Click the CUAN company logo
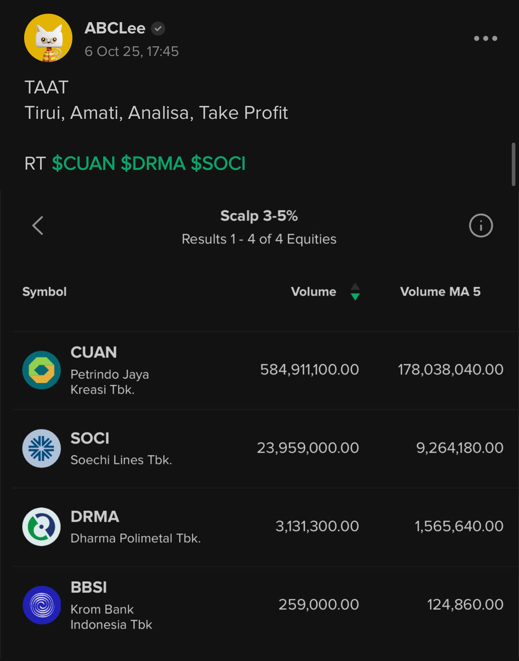The width and height of the screenshot is (519, 661). 41,370
